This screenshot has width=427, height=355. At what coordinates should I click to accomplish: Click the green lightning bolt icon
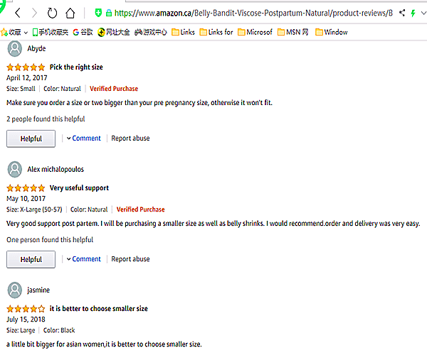click(413, 13)
